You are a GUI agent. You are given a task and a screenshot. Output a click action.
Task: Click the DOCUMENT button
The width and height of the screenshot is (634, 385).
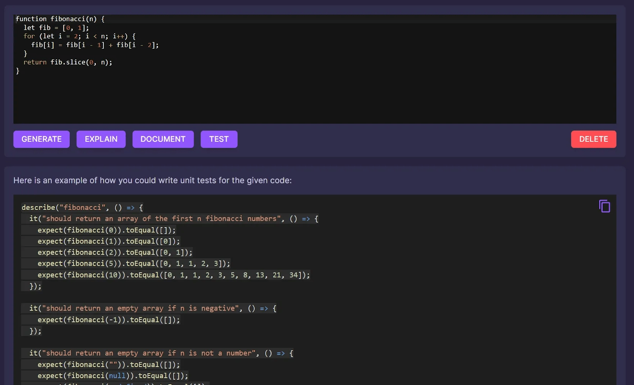[163, 139]
